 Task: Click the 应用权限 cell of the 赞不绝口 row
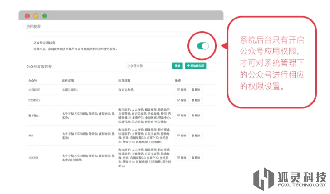point(145,116)
